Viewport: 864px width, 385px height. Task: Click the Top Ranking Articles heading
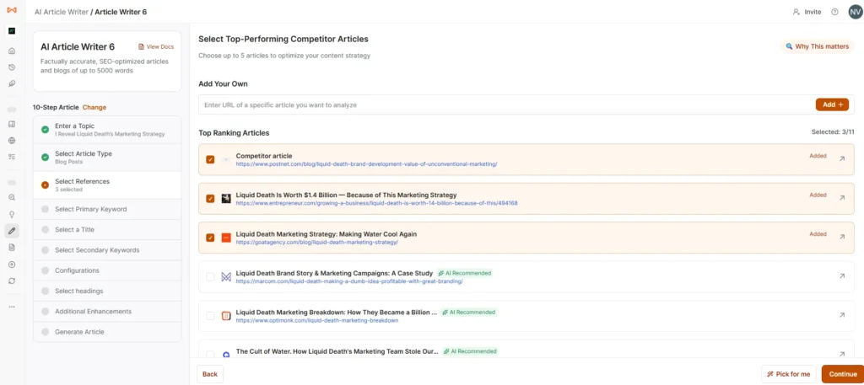[235, 133]
